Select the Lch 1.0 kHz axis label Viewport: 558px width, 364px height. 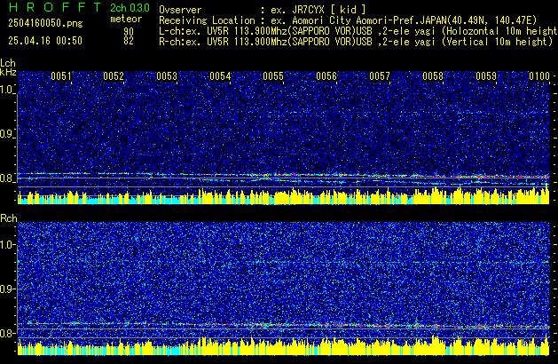point(7,90)
